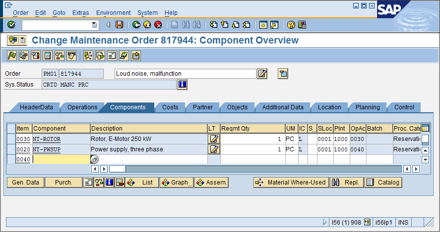The width and height of the screenshot is (440, 232).
Task: Click the blue info icon below the components table
Action: point(109,183)
